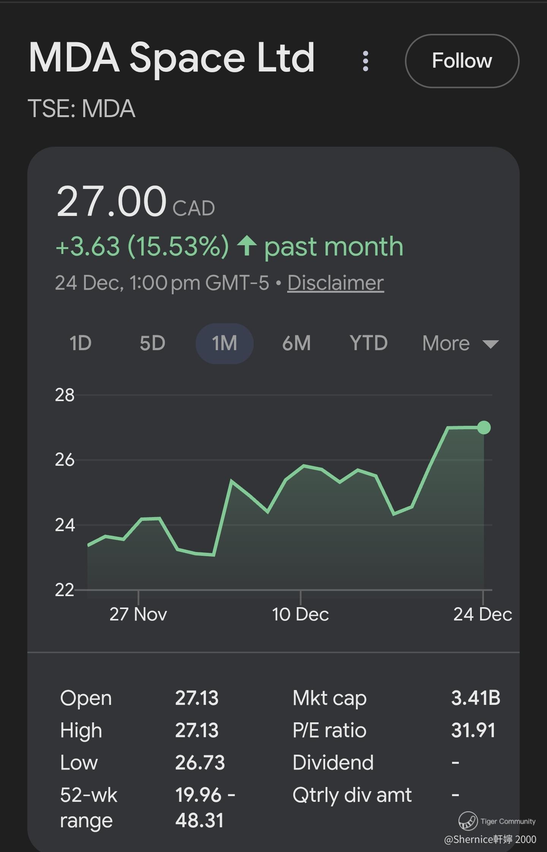Select the YTD chart range
Screen dimensions: 547x852
(x=368, y=343)
